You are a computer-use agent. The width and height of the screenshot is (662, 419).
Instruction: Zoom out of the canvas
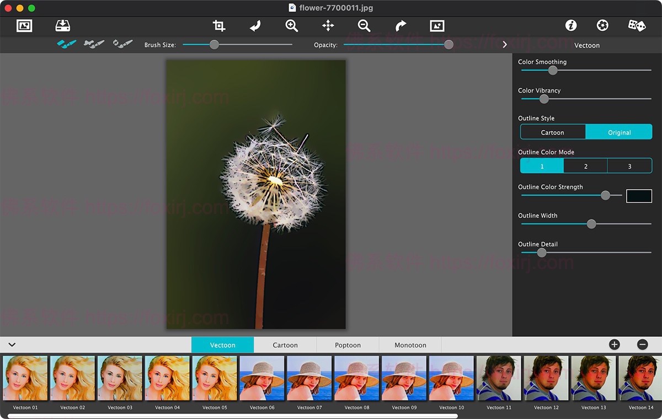click(x=365, y=25)
